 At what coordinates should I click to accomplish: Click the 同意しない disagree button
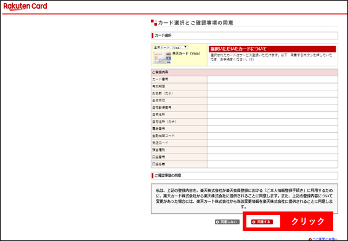coord(227,222)
